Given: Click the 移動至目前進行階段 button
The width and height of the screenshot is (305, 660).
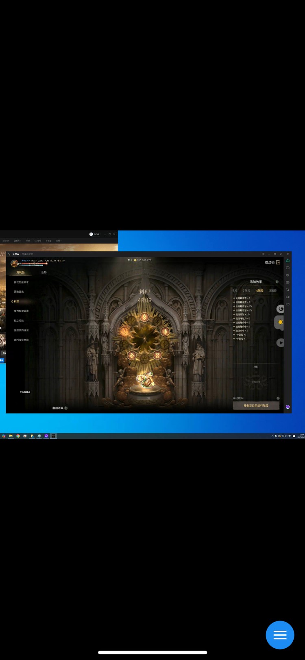Looking at the screenshot, I should [256, 405].
